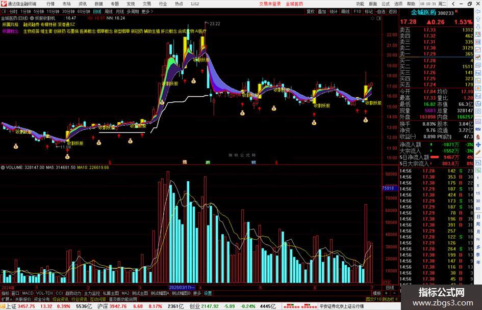This screenshot has width=482, height=310.
Task: Click the 统计 button
Action: 334,12
